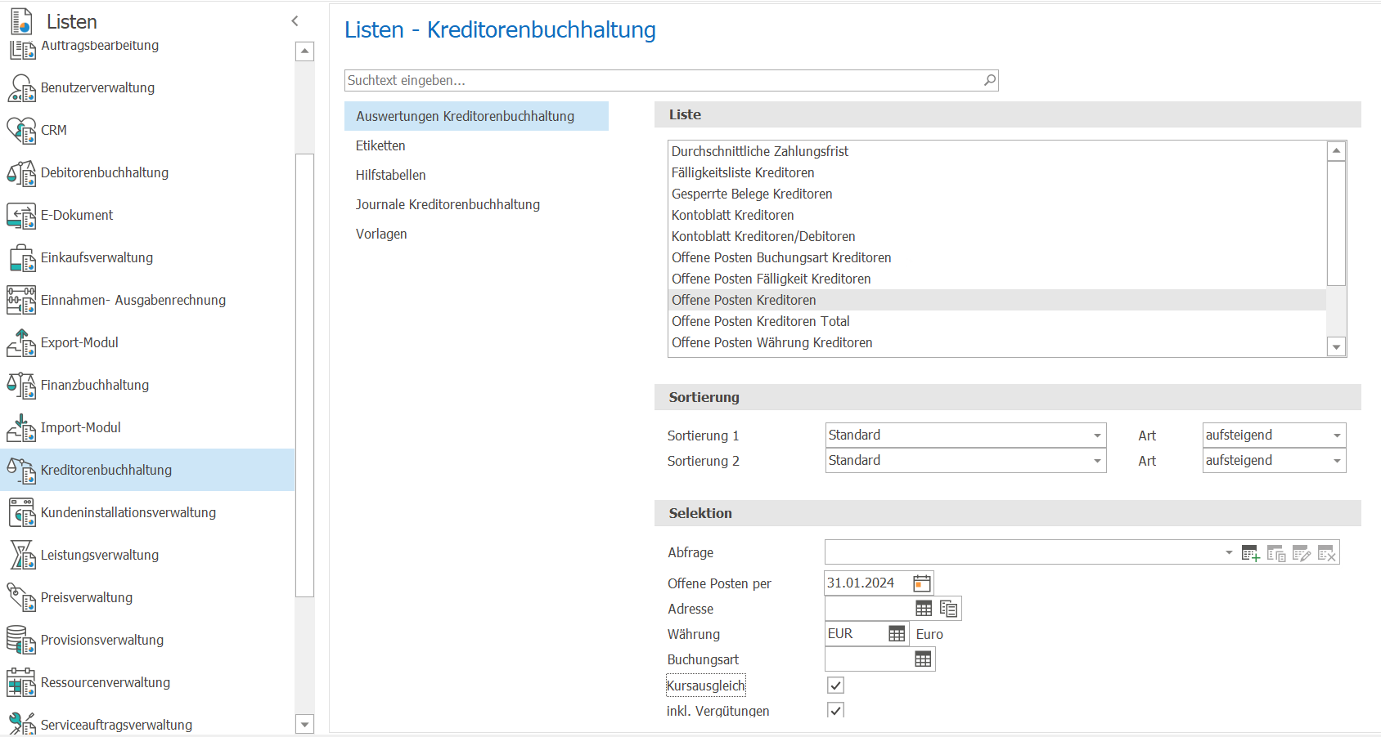Open the Benutzerverwaltung module icon
This screenshot has width=1381, height=737.
point(21,88)
